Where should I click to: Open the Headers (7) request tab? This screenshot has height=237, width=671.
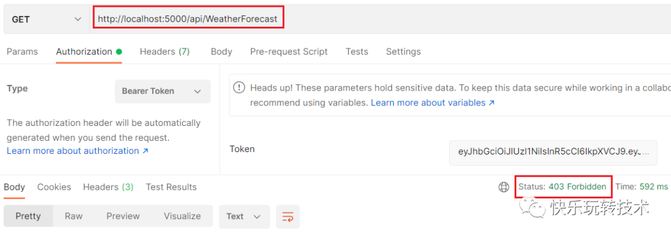point(165,51)
